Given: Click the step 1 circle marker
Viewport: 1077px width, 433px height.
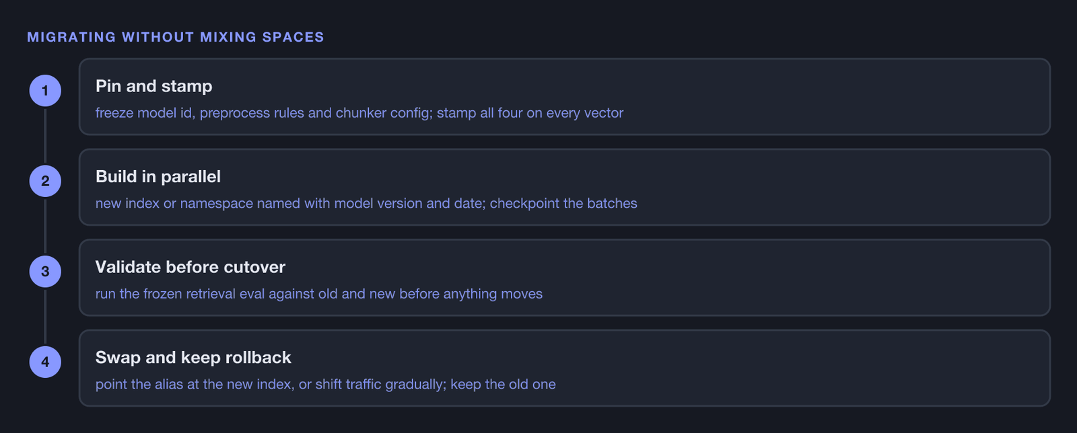Looking at the screenshot, I should click(x=45, y=91).
